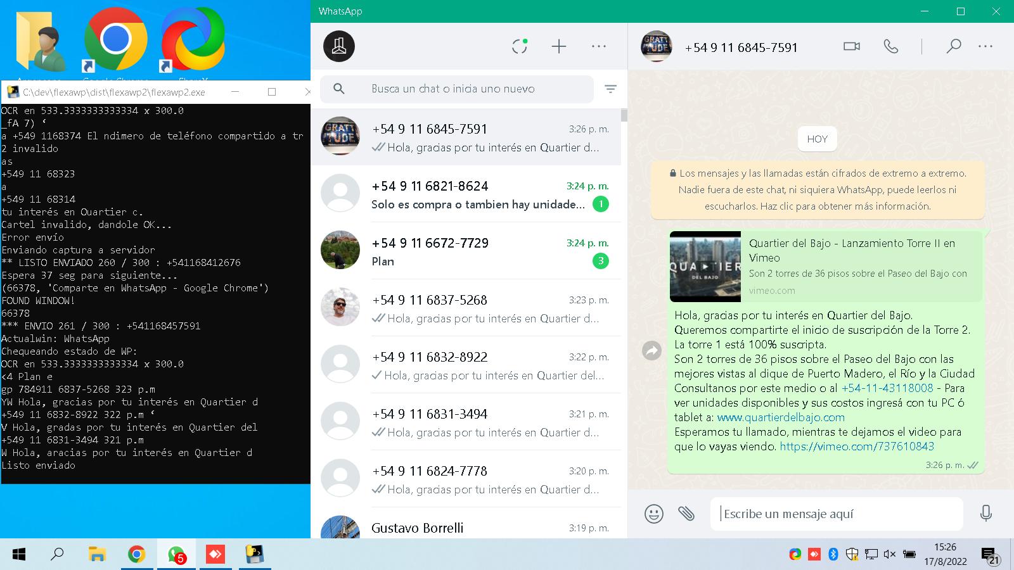Open chat list menu (three dots)

point(599,46)
